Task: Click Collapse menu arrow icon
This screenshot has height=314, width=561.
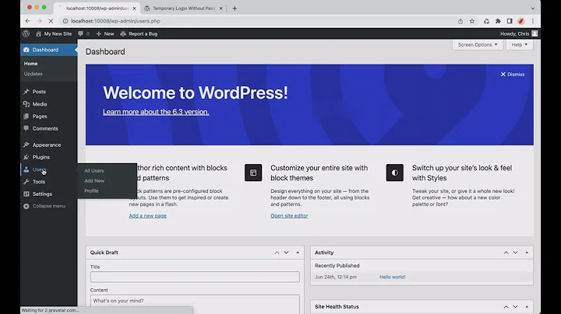Action: coord(26,206)
